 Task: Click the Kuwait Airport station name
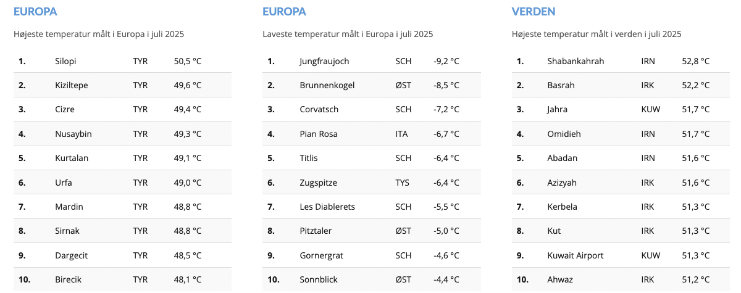pos(576,255)
